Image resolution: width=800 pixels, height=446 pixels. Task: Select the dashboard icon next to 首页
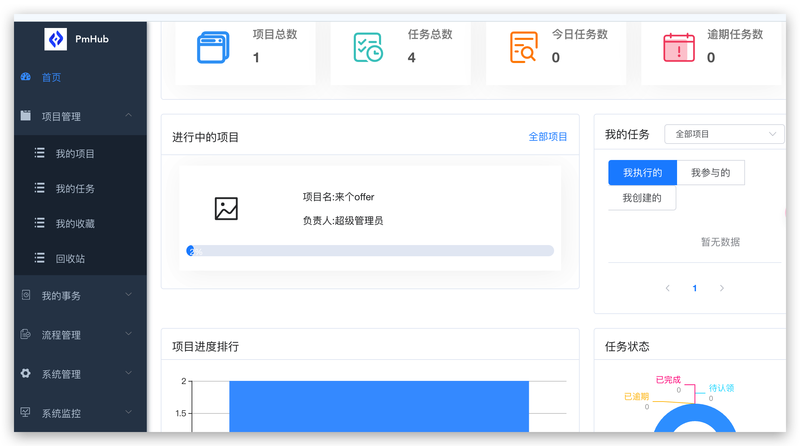25,77
